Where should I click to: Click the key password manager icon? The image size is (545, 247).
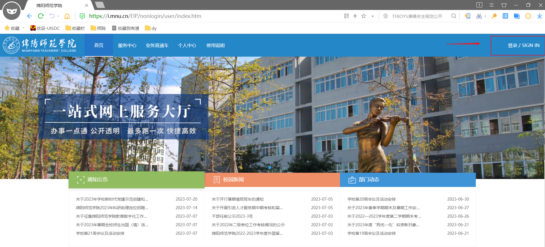(x=494, y=16)
